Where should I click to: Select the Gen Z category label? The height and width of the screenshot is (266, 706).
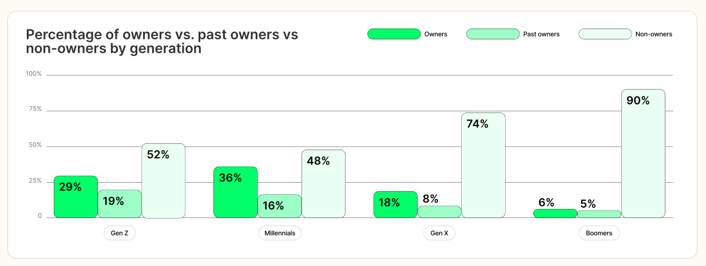(120, 233)
